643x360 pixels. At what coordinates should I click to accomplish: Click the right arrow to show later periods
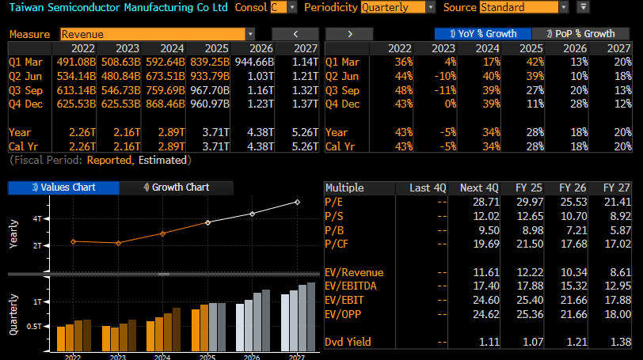tap(349, 34)
